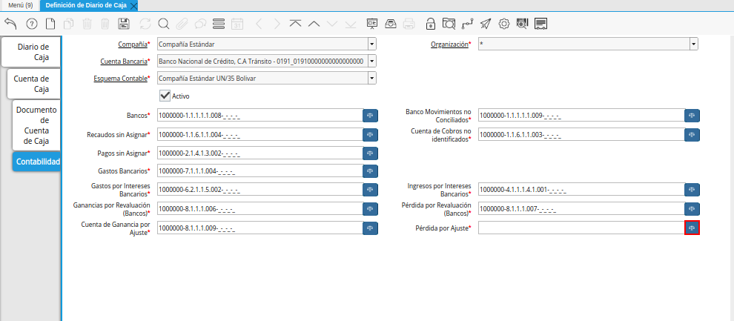
Task: Click the Organización label link
Action: click(449, 44)
